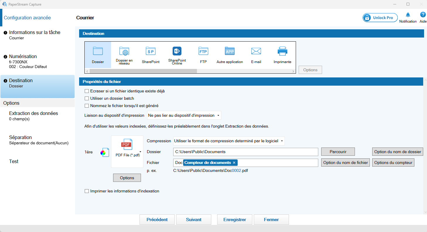This screenshot has height=232, width=427.
Task: Select the SharePoint destination icon
Action: 151,55
